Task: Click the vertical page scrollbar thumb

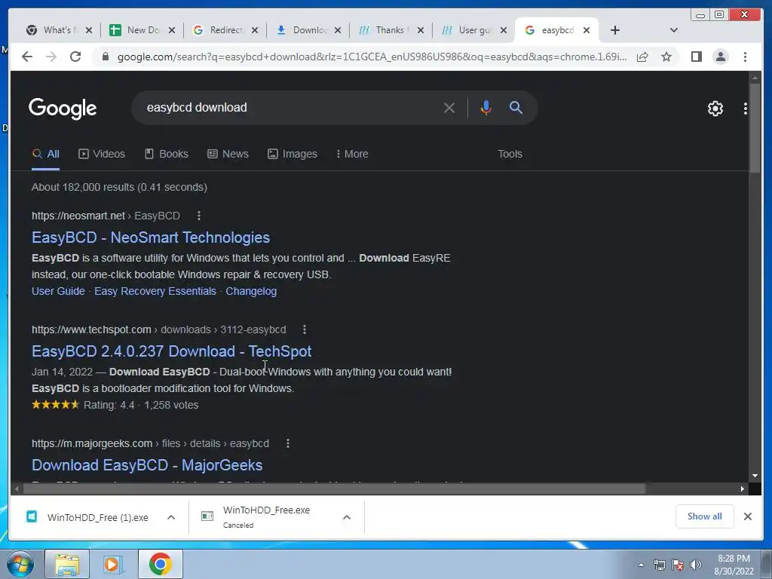Action: click(x=755, y=128)
